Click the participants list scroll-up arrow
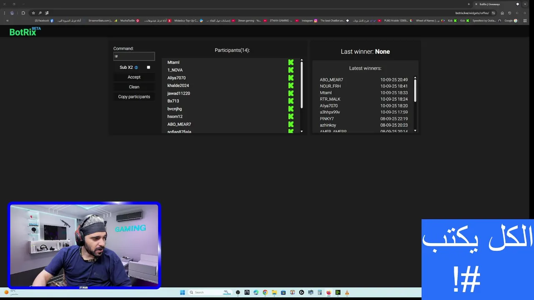 point(302,60)
